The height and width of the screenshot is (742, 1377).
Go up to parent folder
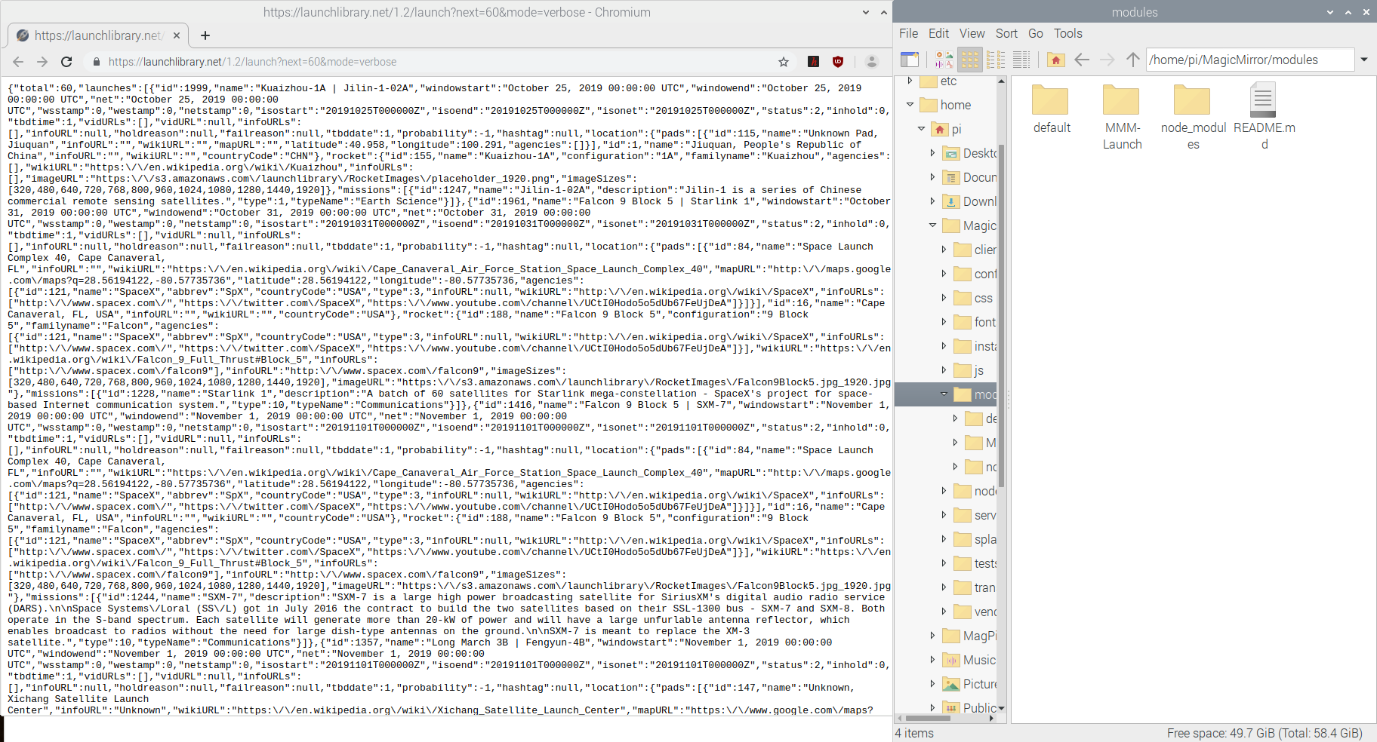coord(1132,60)
